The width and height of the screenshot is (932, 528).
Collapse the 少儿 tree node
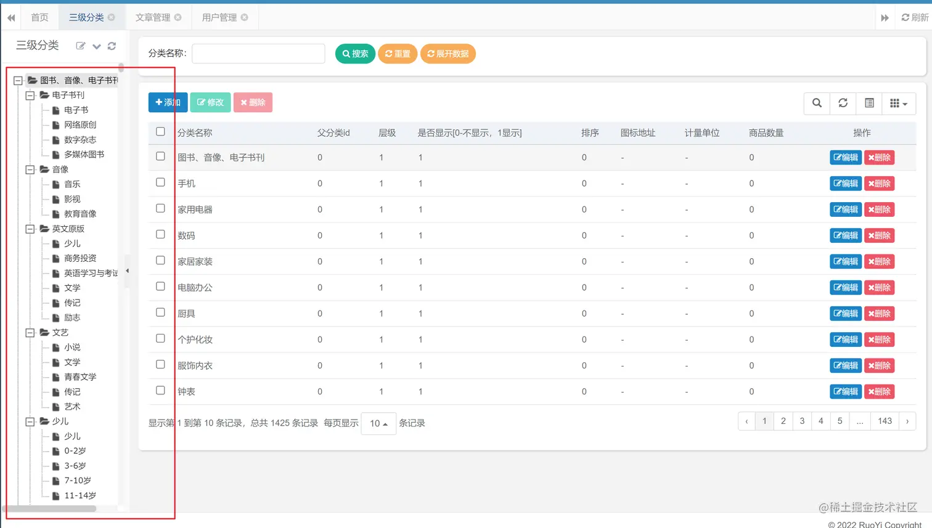pyautogui.click(x=30, y=421)
